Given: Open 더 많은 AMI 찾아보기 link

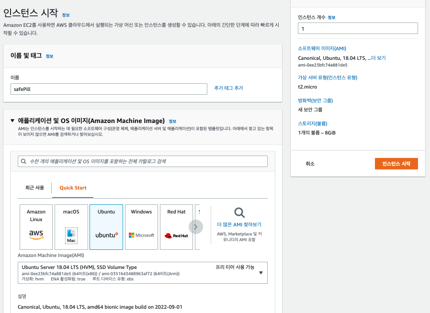Looking at the screenshot, I should point(239,224).
